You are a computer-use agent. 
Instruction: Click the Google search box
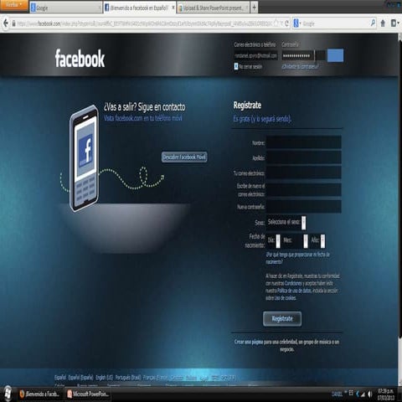(x=336, y=23)
